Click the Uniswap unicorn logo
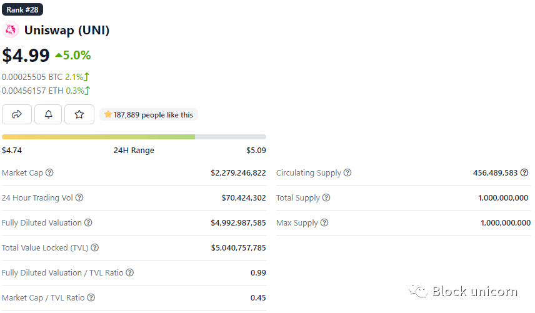This screenshot has width=535, height=313. click(x=11, y=29)
